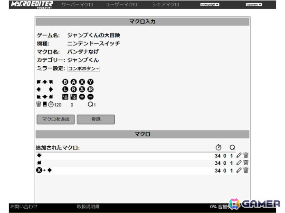The width and height of the screenshot is (285, 213).
Task: Open the ミラー設定 combo box
Action: click(84, 69)
